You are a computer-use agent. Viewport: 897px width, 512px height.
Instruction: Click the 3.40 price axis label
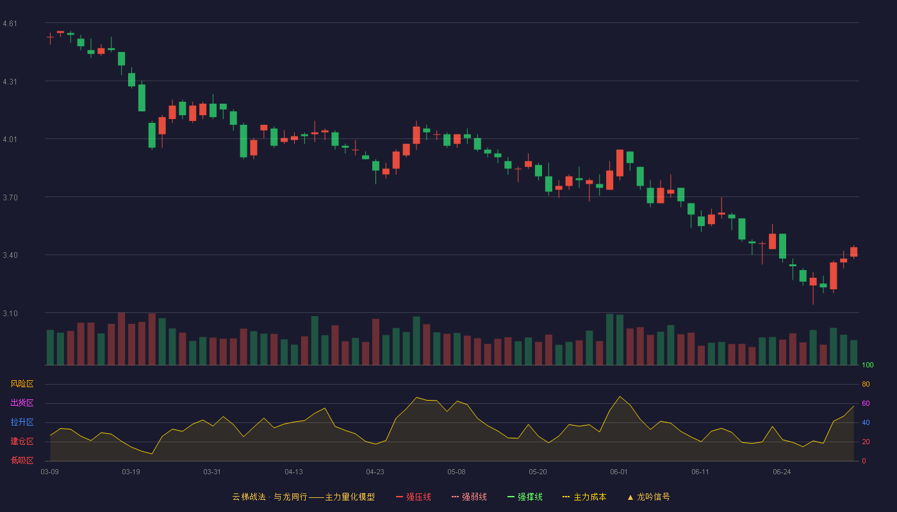10,255
